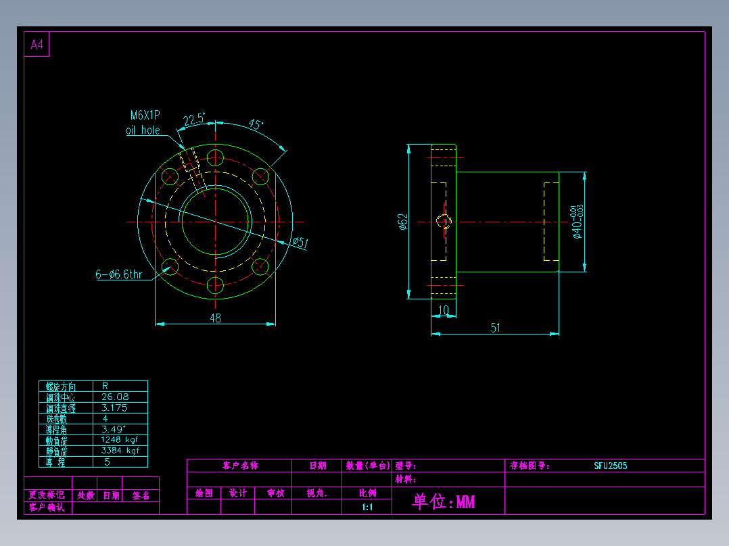Click the 客户确认 confirmation label
This screenshot has width=729, height=546.
click(47, 507)
